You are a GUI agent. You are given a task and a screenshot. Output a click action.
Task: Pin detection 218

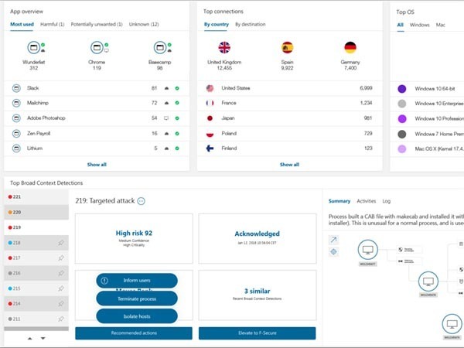(x=61, y=243)
